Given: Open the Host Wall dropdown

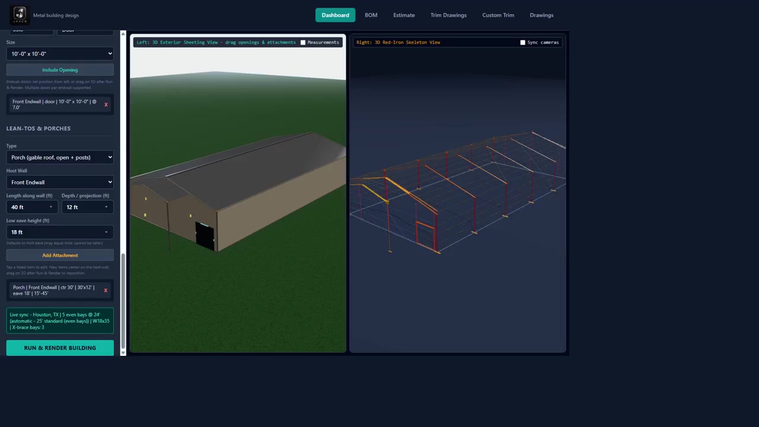Looking at the screenshot, I should tap(60, 182).
